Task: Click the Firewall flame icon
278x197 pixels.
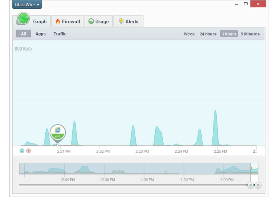Action: click(x=58, y=21)
